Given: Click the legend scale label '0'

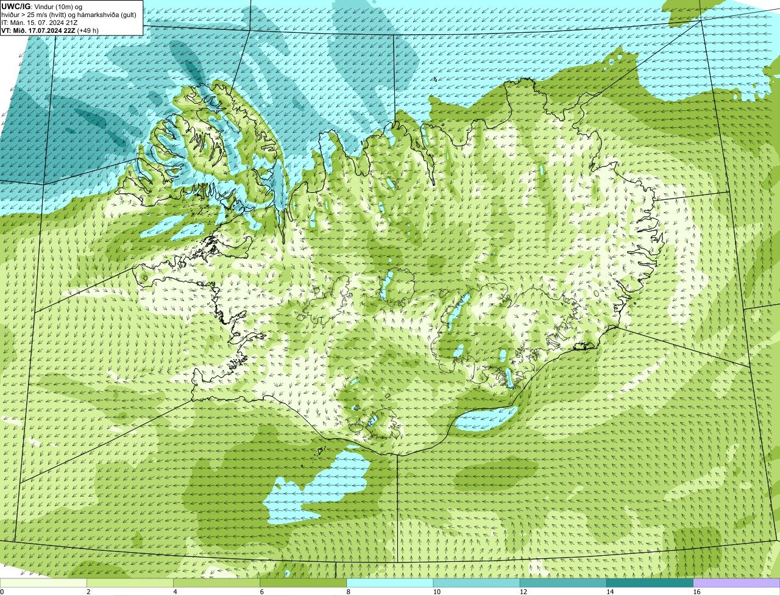Looking at the screenshot, I should tap(2, 592).
